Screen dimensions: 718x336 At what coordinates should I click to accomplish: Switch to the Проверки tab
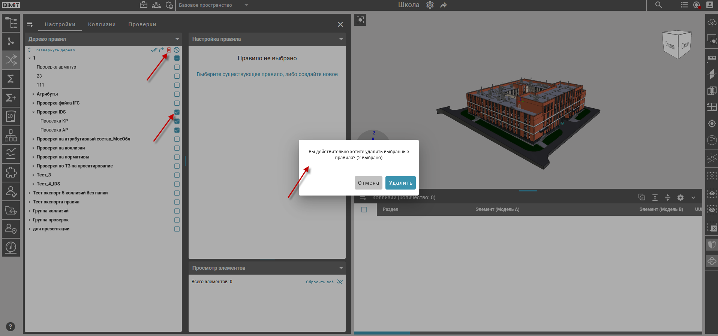(x=142, y=24)
